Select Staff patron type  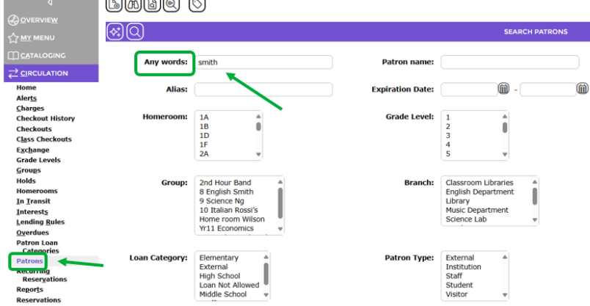[454, 276]
